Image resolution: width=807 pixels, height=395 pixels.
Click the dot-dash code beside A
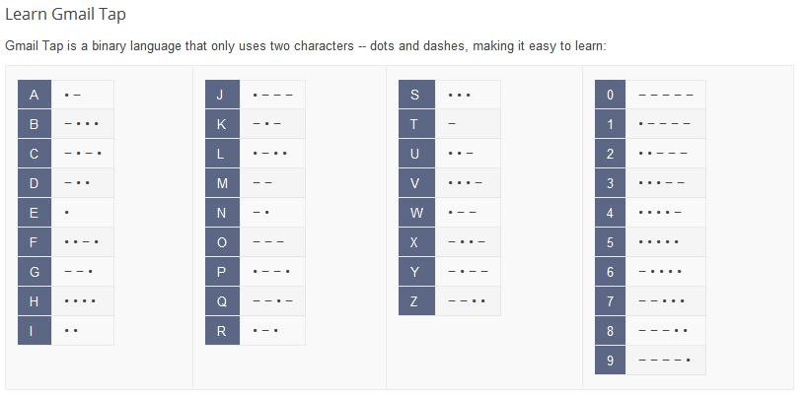73,95
